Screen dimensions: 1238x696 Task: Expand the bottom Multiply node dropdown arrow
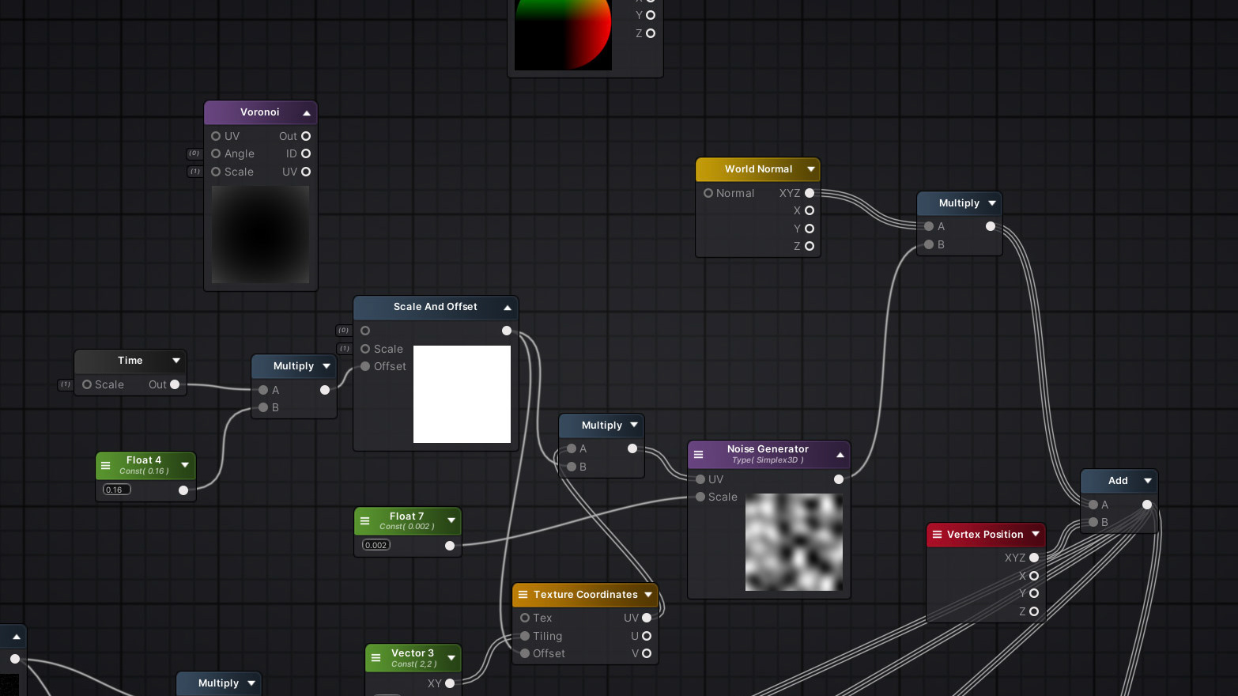coord(251,683)
